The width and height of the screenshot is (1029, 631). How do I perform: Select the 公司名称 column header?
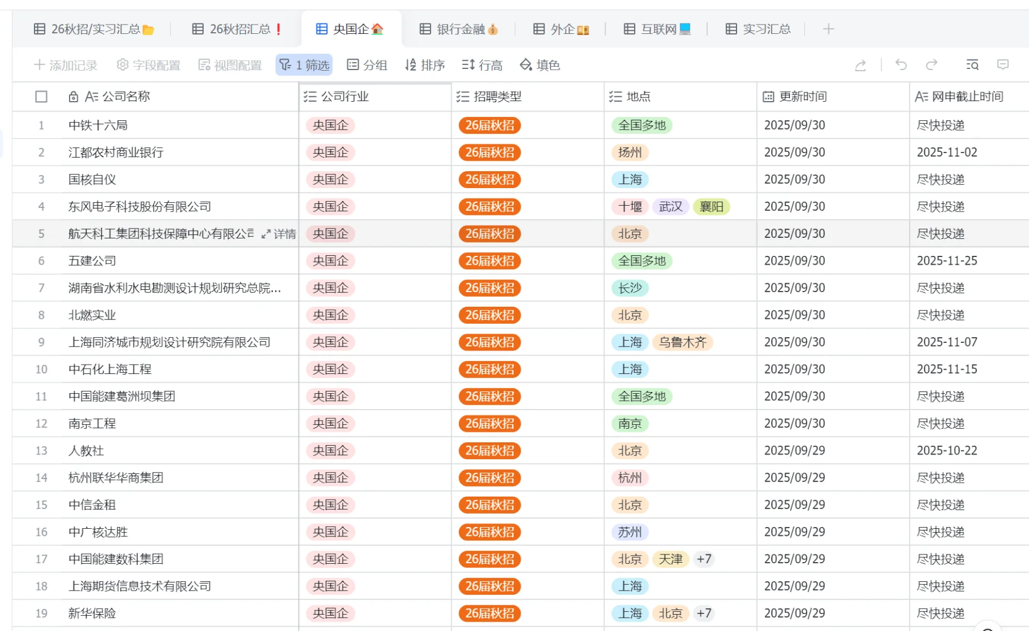tap(181, 96)
